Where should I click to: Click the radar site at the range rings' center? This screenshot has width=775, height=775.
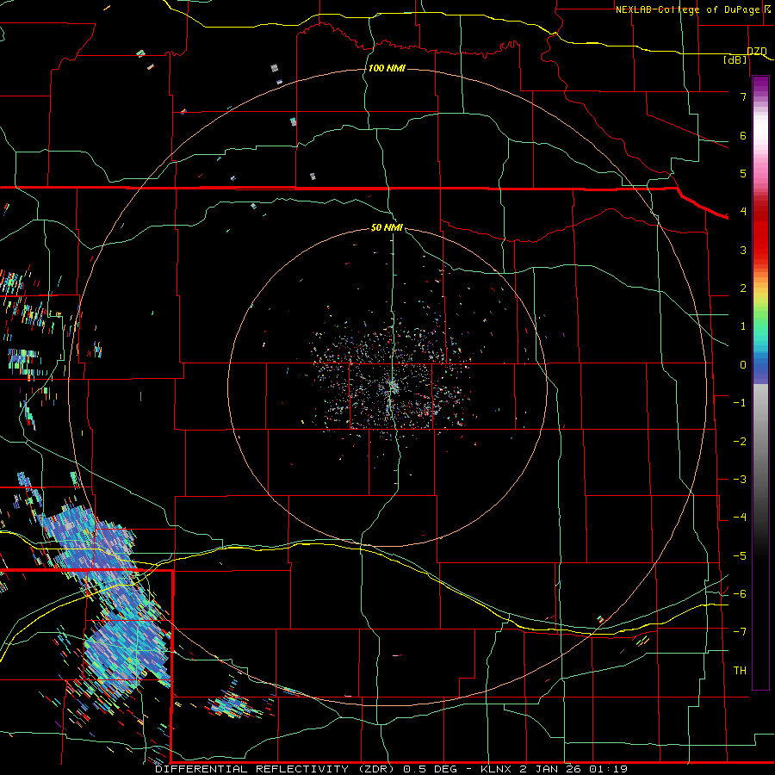393,385
